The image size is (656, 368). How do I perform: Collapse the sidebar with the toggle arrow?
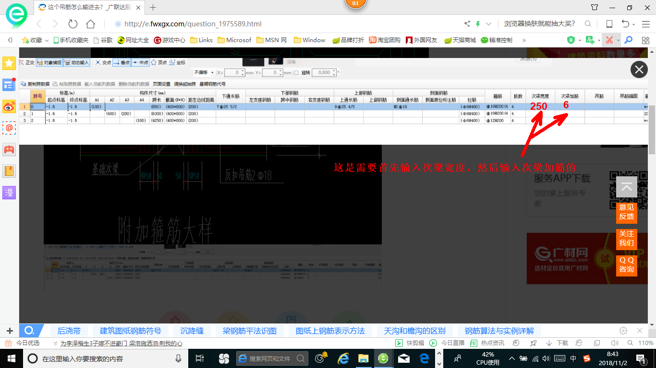coord(10,40)
